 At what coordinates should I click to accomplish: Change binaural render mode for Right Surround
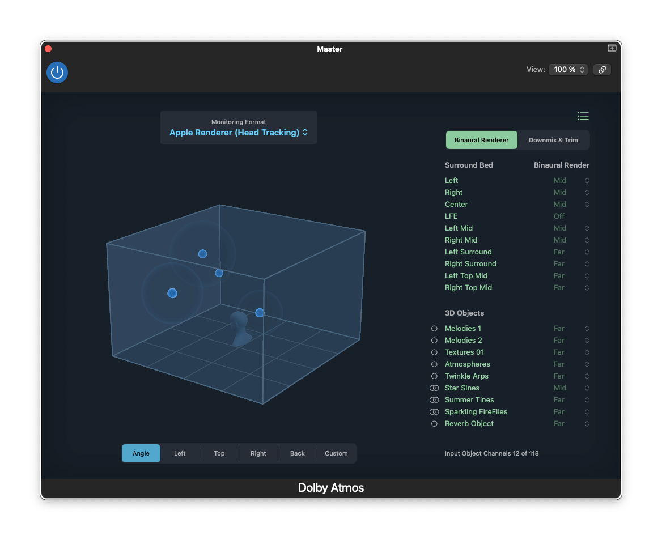tap(587, 264)
